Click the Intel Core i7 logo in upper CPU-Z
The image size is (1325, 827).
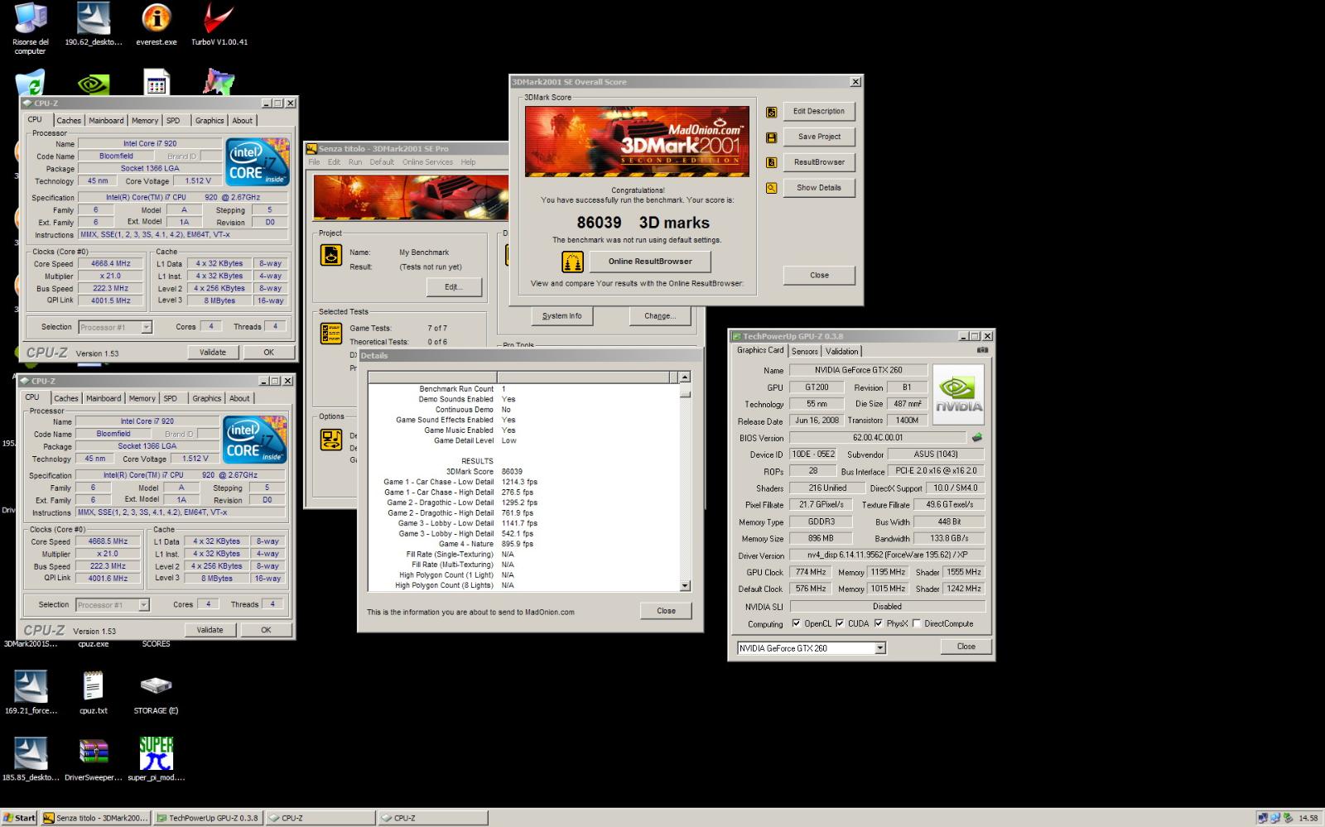pyautogui.click(x=257, y=161)
